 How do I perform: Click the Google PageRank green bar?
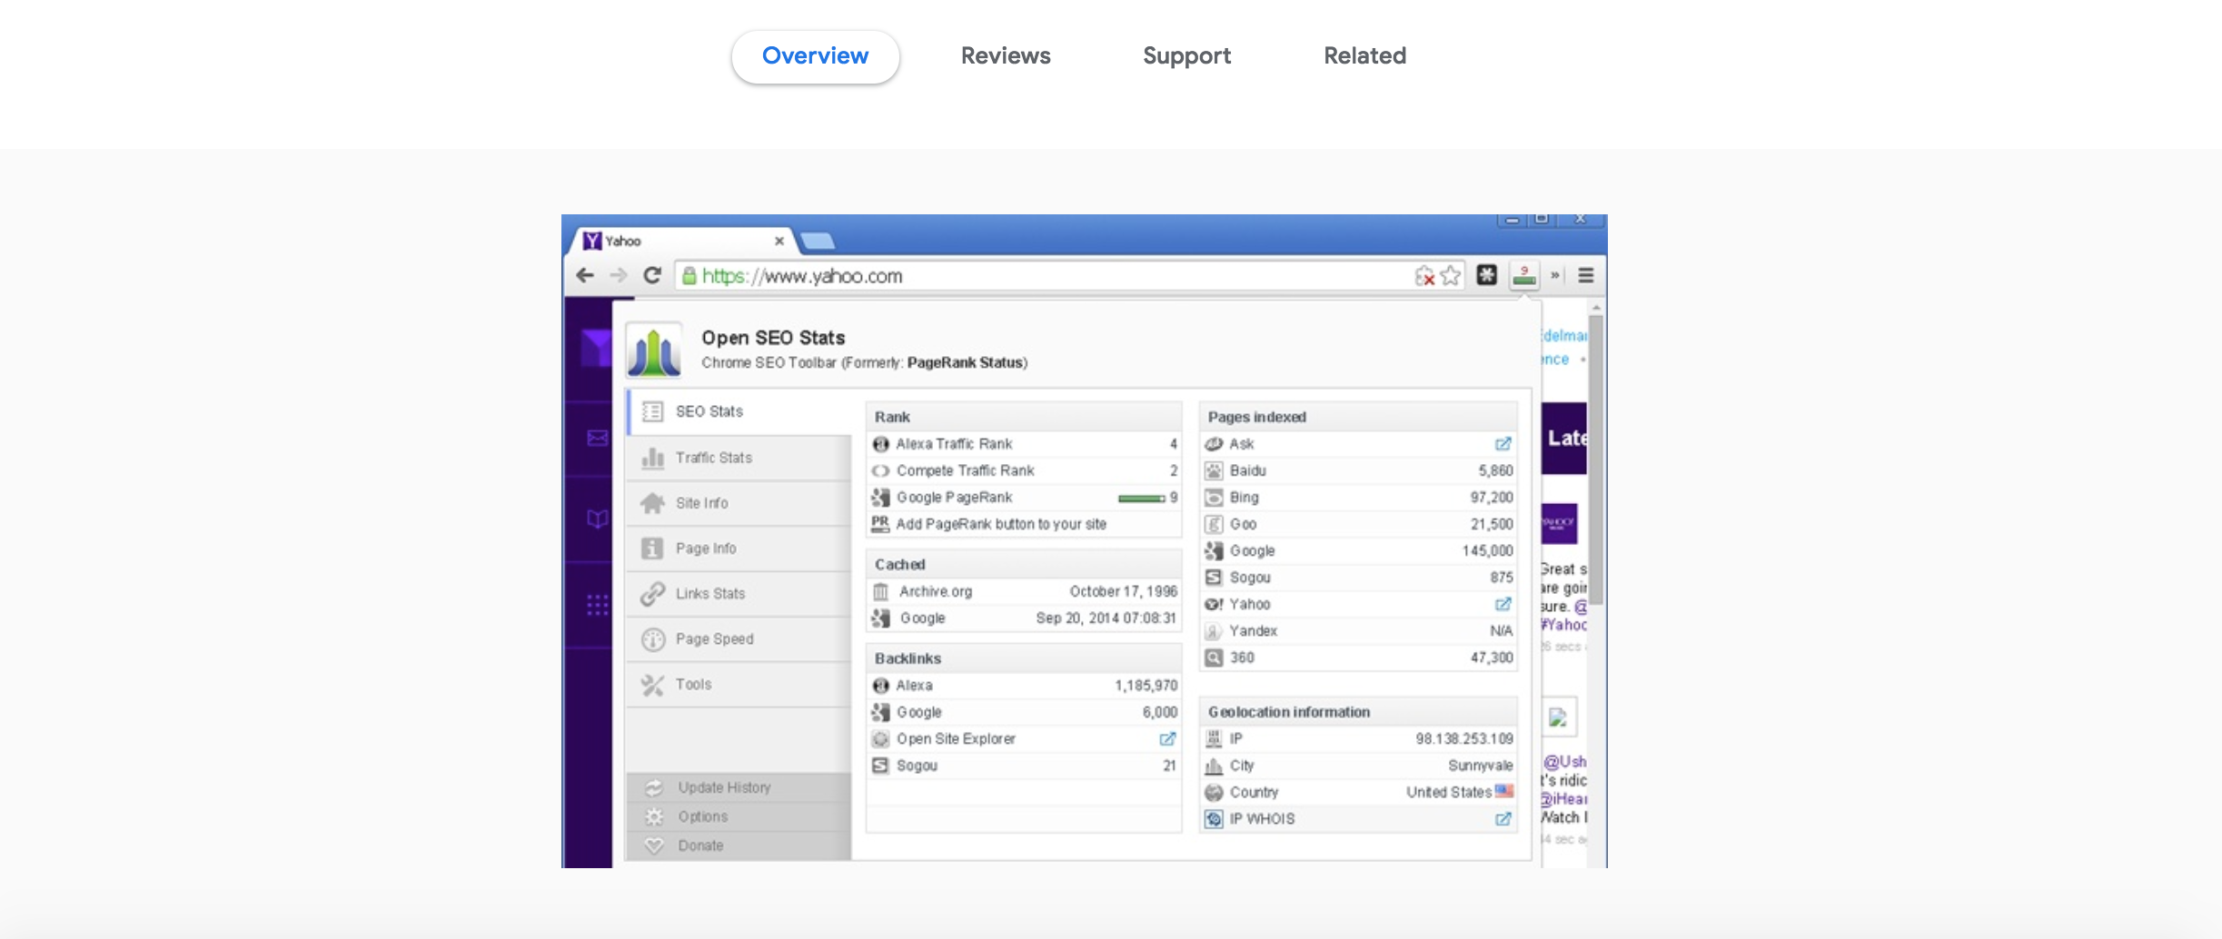tap(1141, 499)
